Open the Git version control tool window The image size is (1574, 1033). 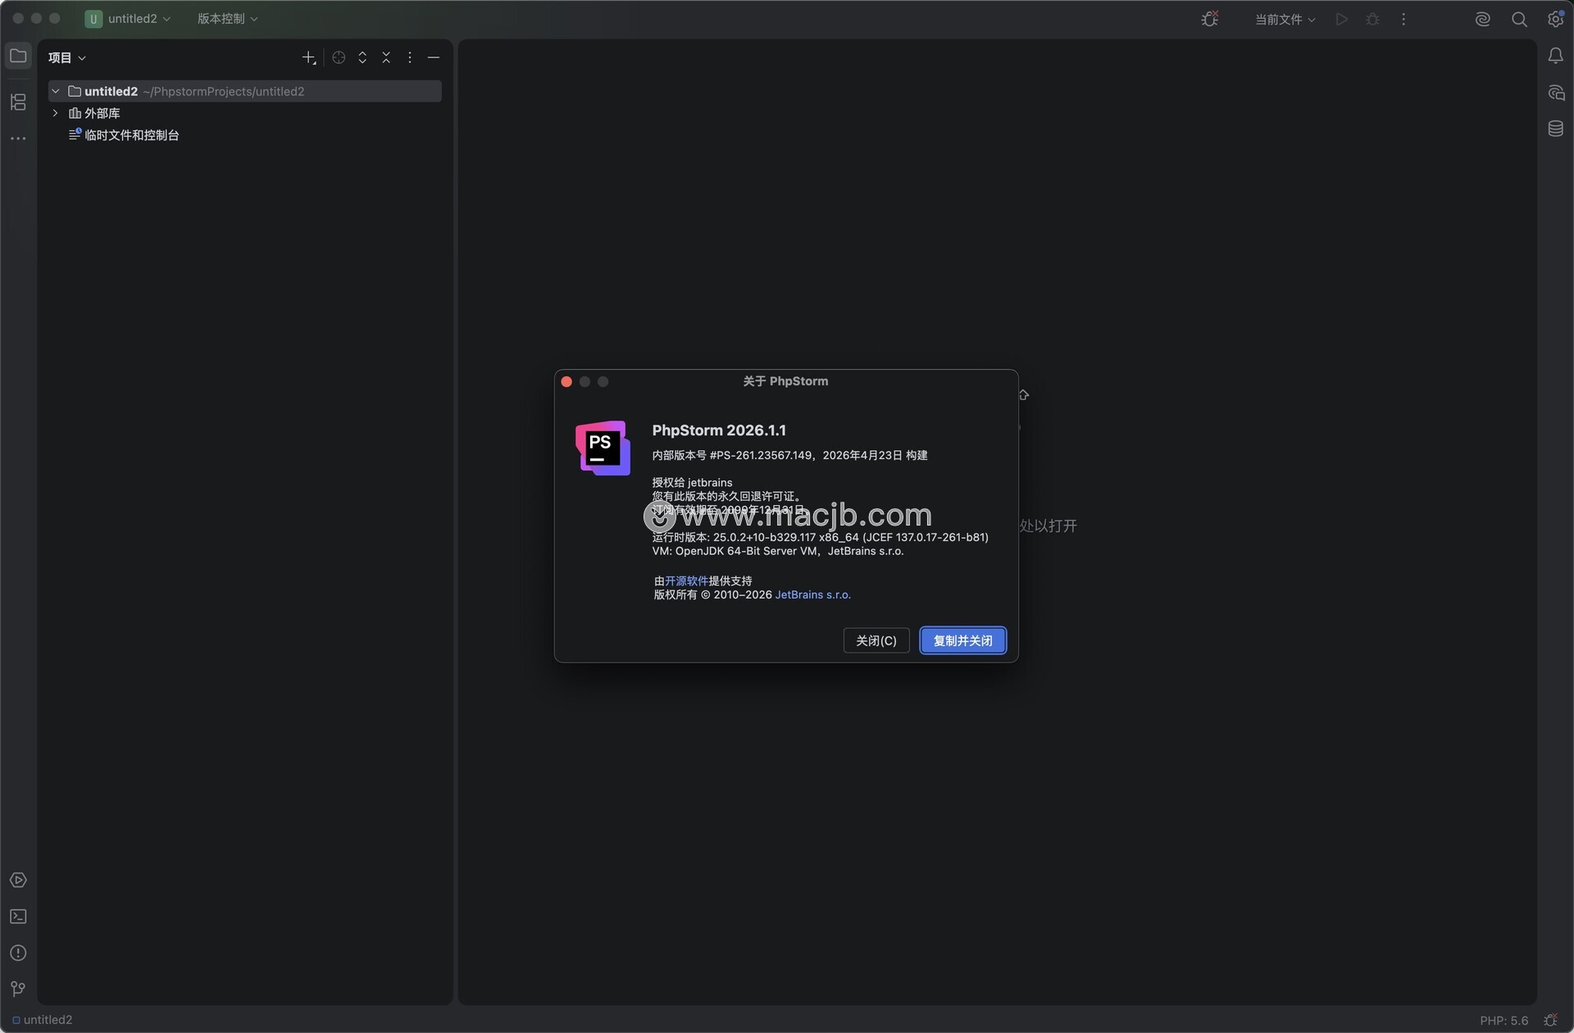pyautogui.click(x=18, y=989)
